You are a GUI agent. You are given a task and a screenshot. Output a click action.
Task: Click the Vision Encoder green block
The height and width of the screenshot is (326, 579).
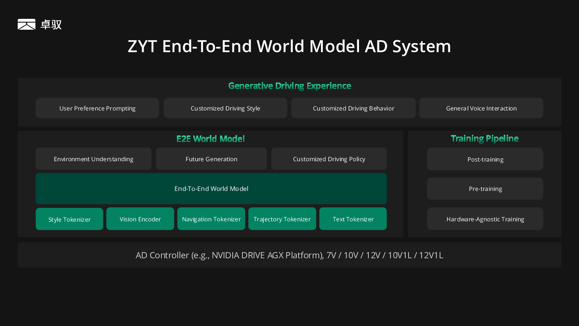[140, 219]
